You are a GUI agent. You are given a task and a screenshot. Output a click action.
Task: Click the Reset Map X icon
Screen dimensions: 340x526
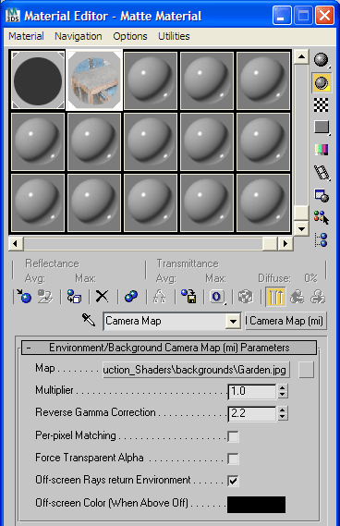pos(102,297)
